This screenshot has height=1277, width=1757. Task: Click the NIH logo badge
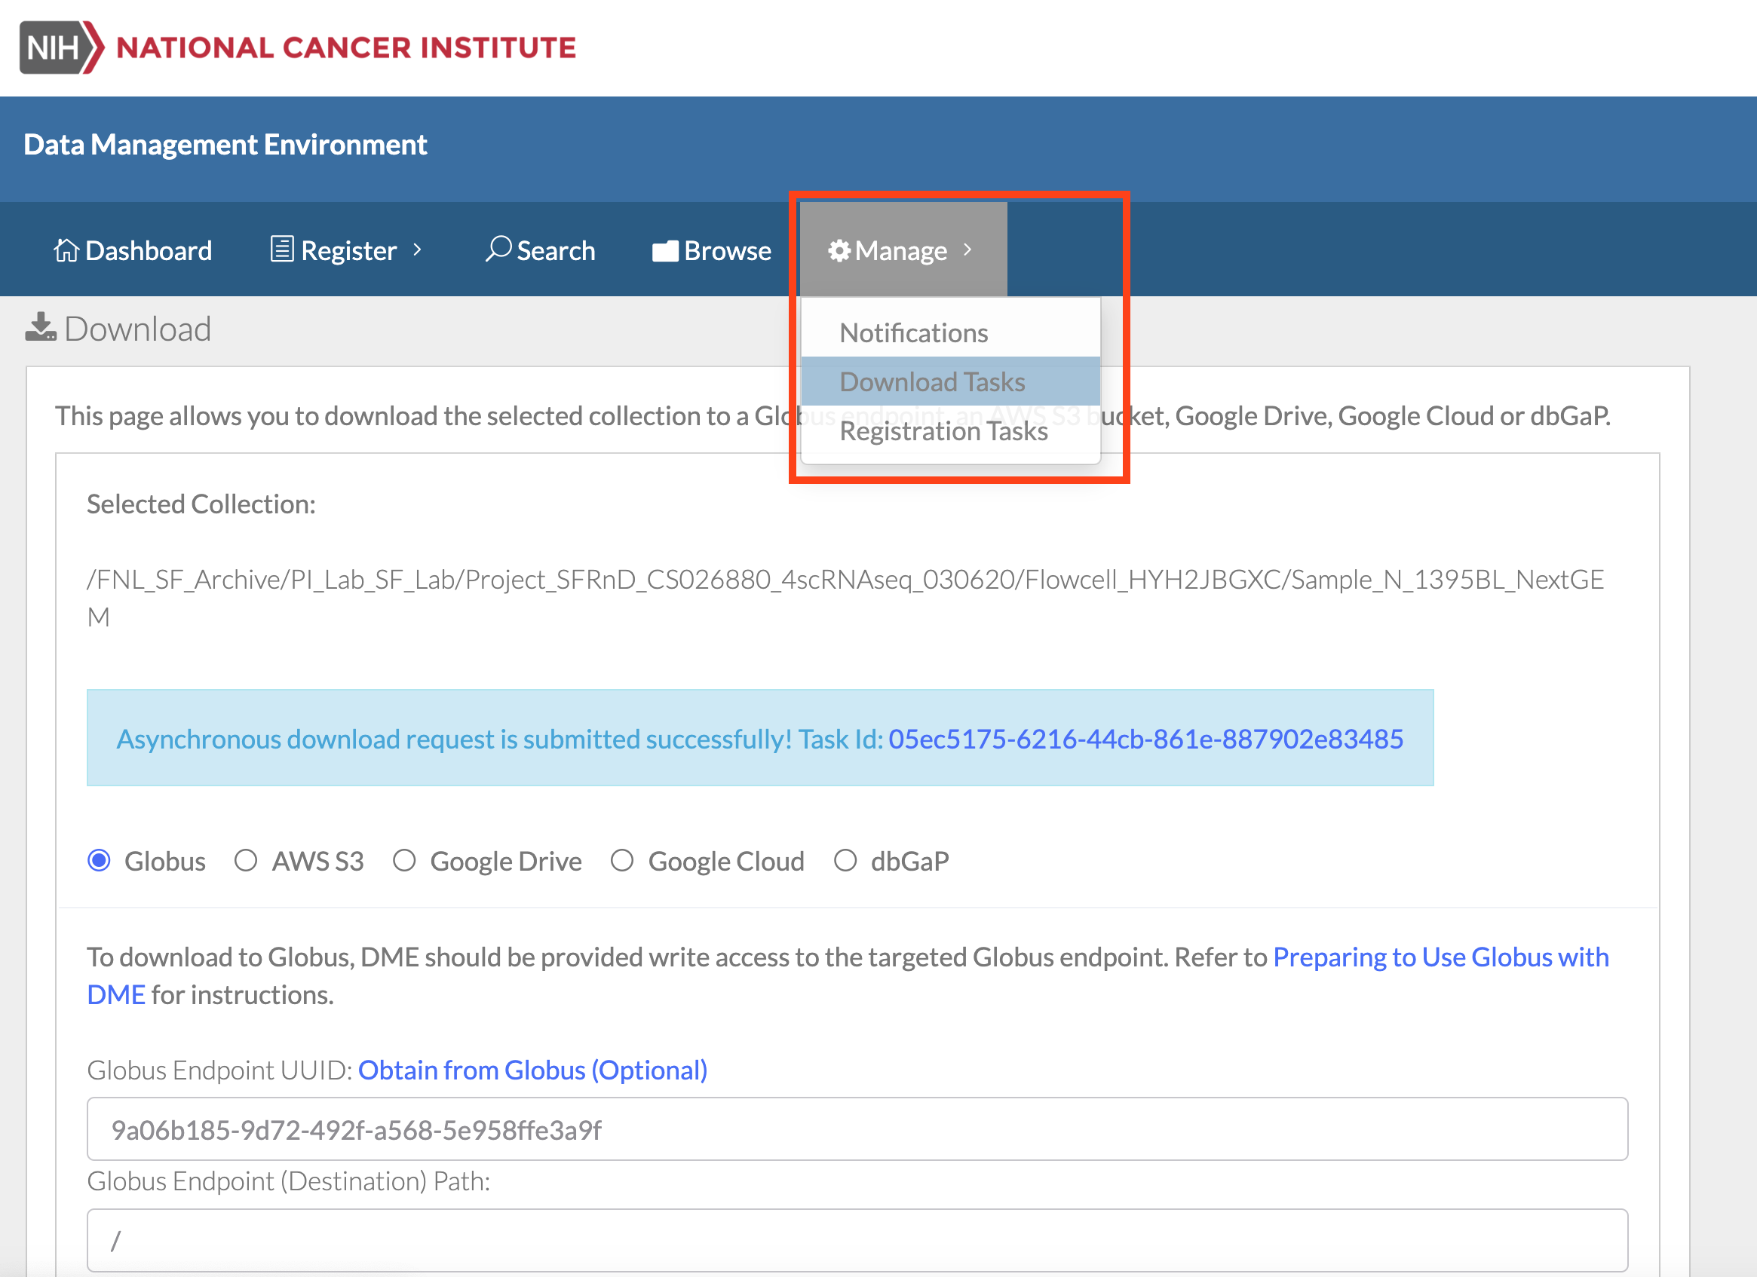[x=60, y=48]
